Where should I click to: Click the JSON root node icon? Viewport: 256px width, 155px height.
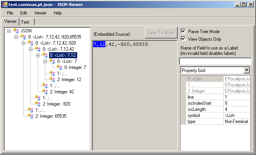[16, 30]
